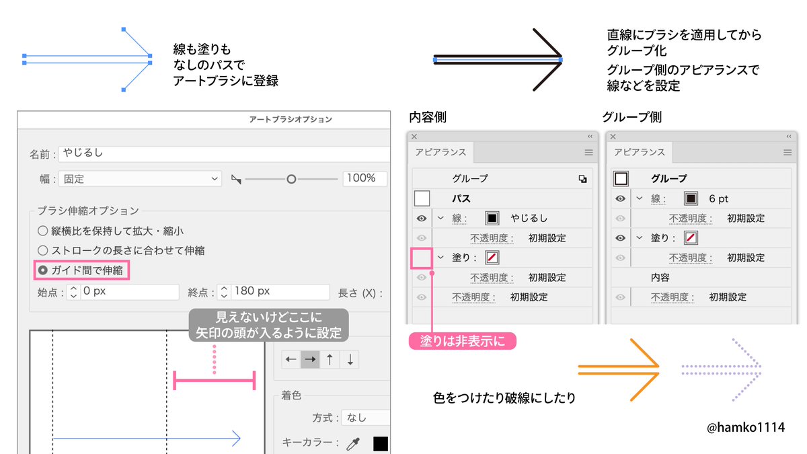Close the 内容側 Appearance panel with the x icon
The height and width of the screenshot is (454, 807).
coord(414,137)
